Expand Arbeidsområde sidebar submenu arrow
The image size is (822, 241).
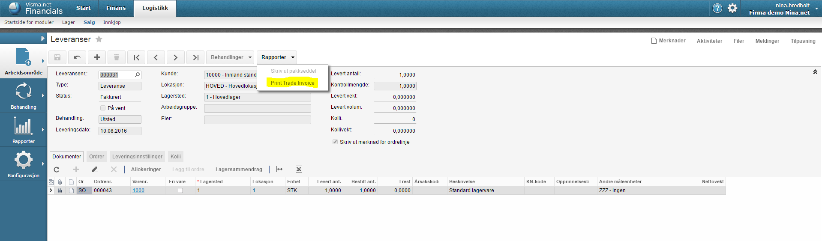[x=43, y=61]
